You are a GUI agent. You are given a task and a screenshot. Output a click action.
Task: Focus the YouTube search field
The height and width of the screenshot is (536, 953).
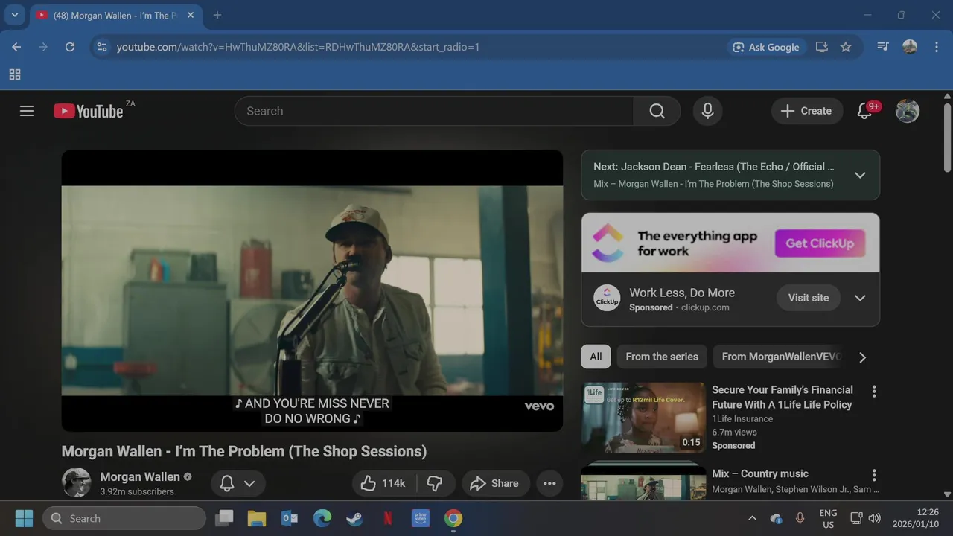click(434, 111)
